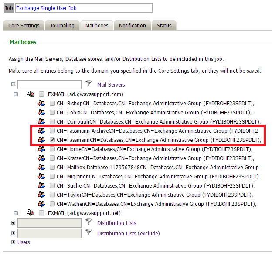
Task: Select the CN=WathenCN=Databases entry text
Action: tap(156, 204)
